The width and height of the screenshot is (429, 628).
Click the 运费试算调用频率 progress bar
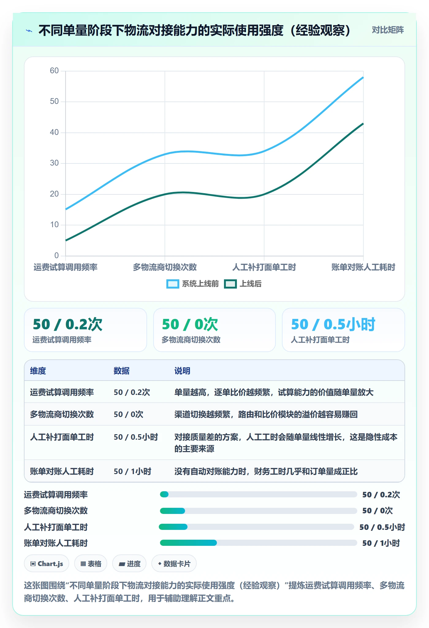pyautogui.click(x=258, y=494)
